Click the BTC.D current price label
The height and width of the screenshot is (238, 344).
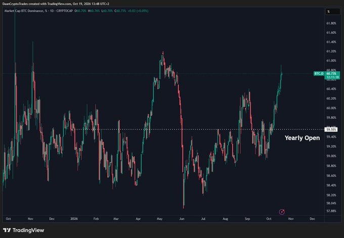pos(319,74)
